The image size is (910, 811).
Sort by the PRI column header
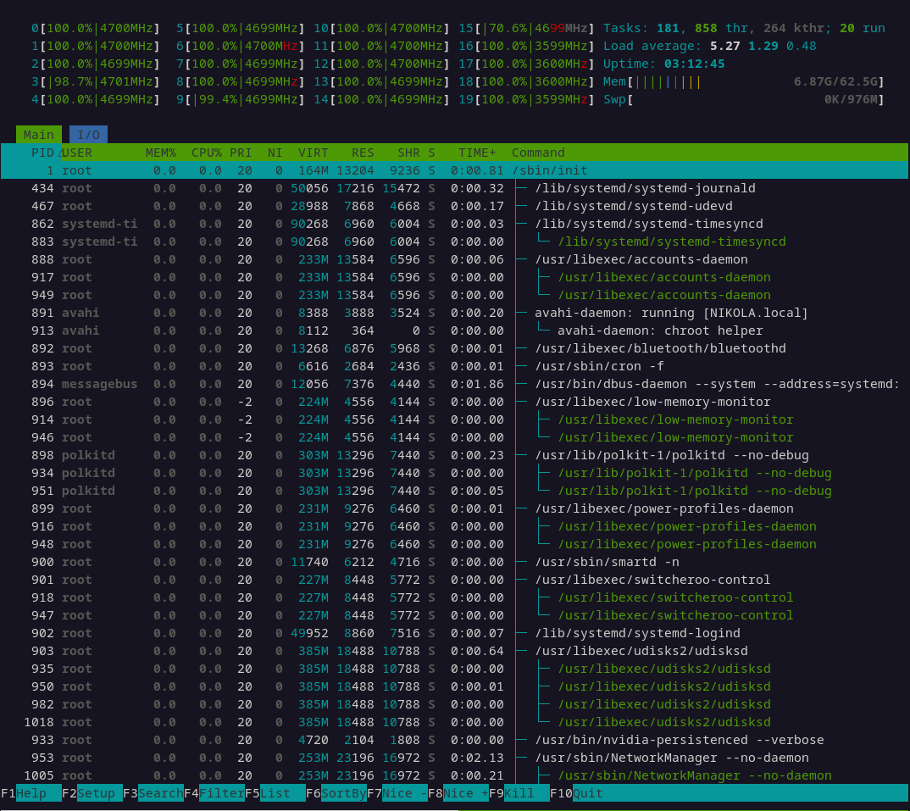click(x=241, y=153)
